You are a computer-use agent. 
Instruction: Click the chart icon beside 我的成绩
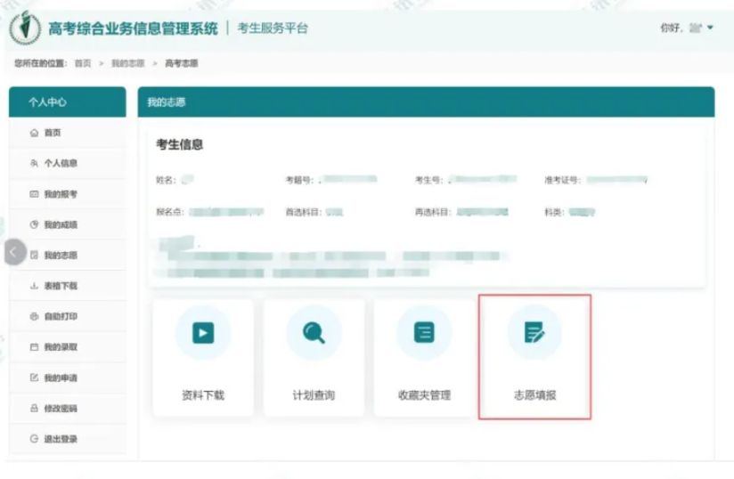pos(34,224)
